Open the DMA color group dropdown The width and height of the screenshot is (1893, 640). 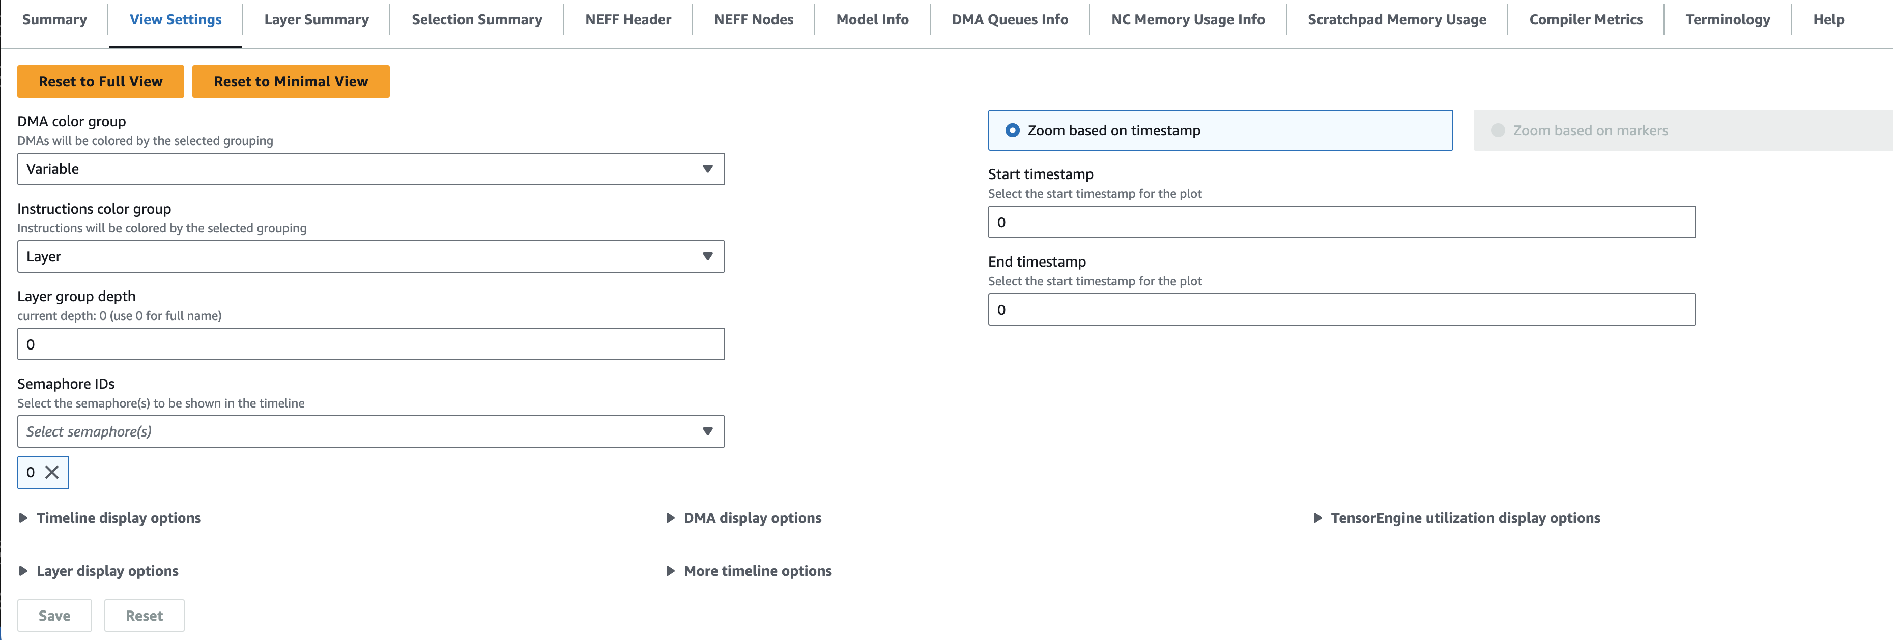[371, 168]
